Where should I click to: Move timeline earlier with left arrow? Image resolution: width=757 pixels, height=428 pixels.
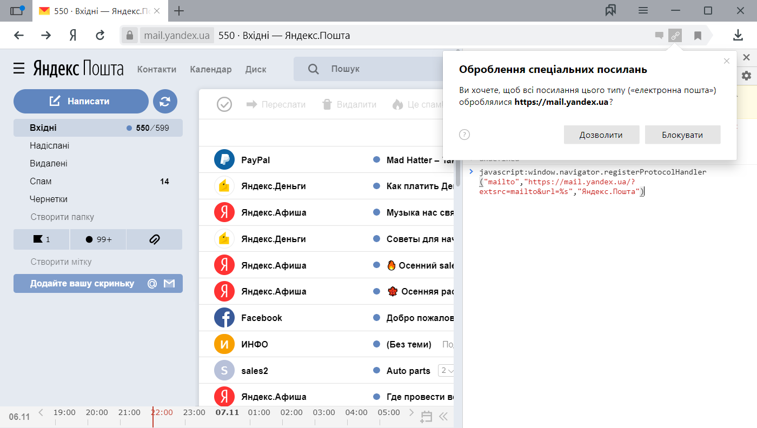pos(41,413)
